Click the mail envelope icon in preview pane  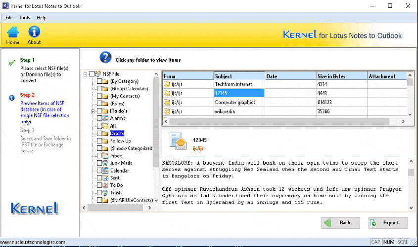click(178, 141)
